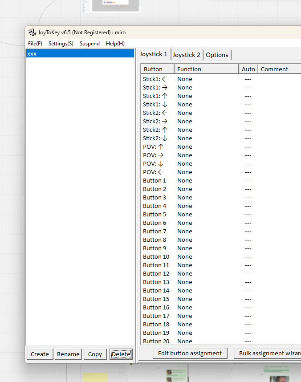This screenshot has width=301, height=382.
Task: Select the Button 11 row
Action: click(221, 265)
